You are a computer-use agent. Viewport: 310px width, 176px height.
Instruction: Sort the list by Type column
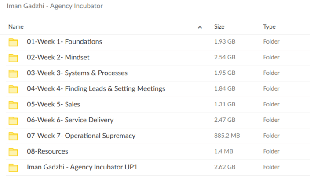269,27
